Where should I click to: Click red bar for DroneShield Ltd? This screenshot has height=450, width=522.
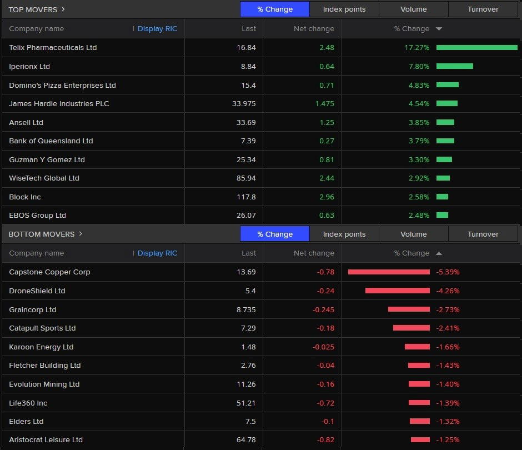(397, 291)
